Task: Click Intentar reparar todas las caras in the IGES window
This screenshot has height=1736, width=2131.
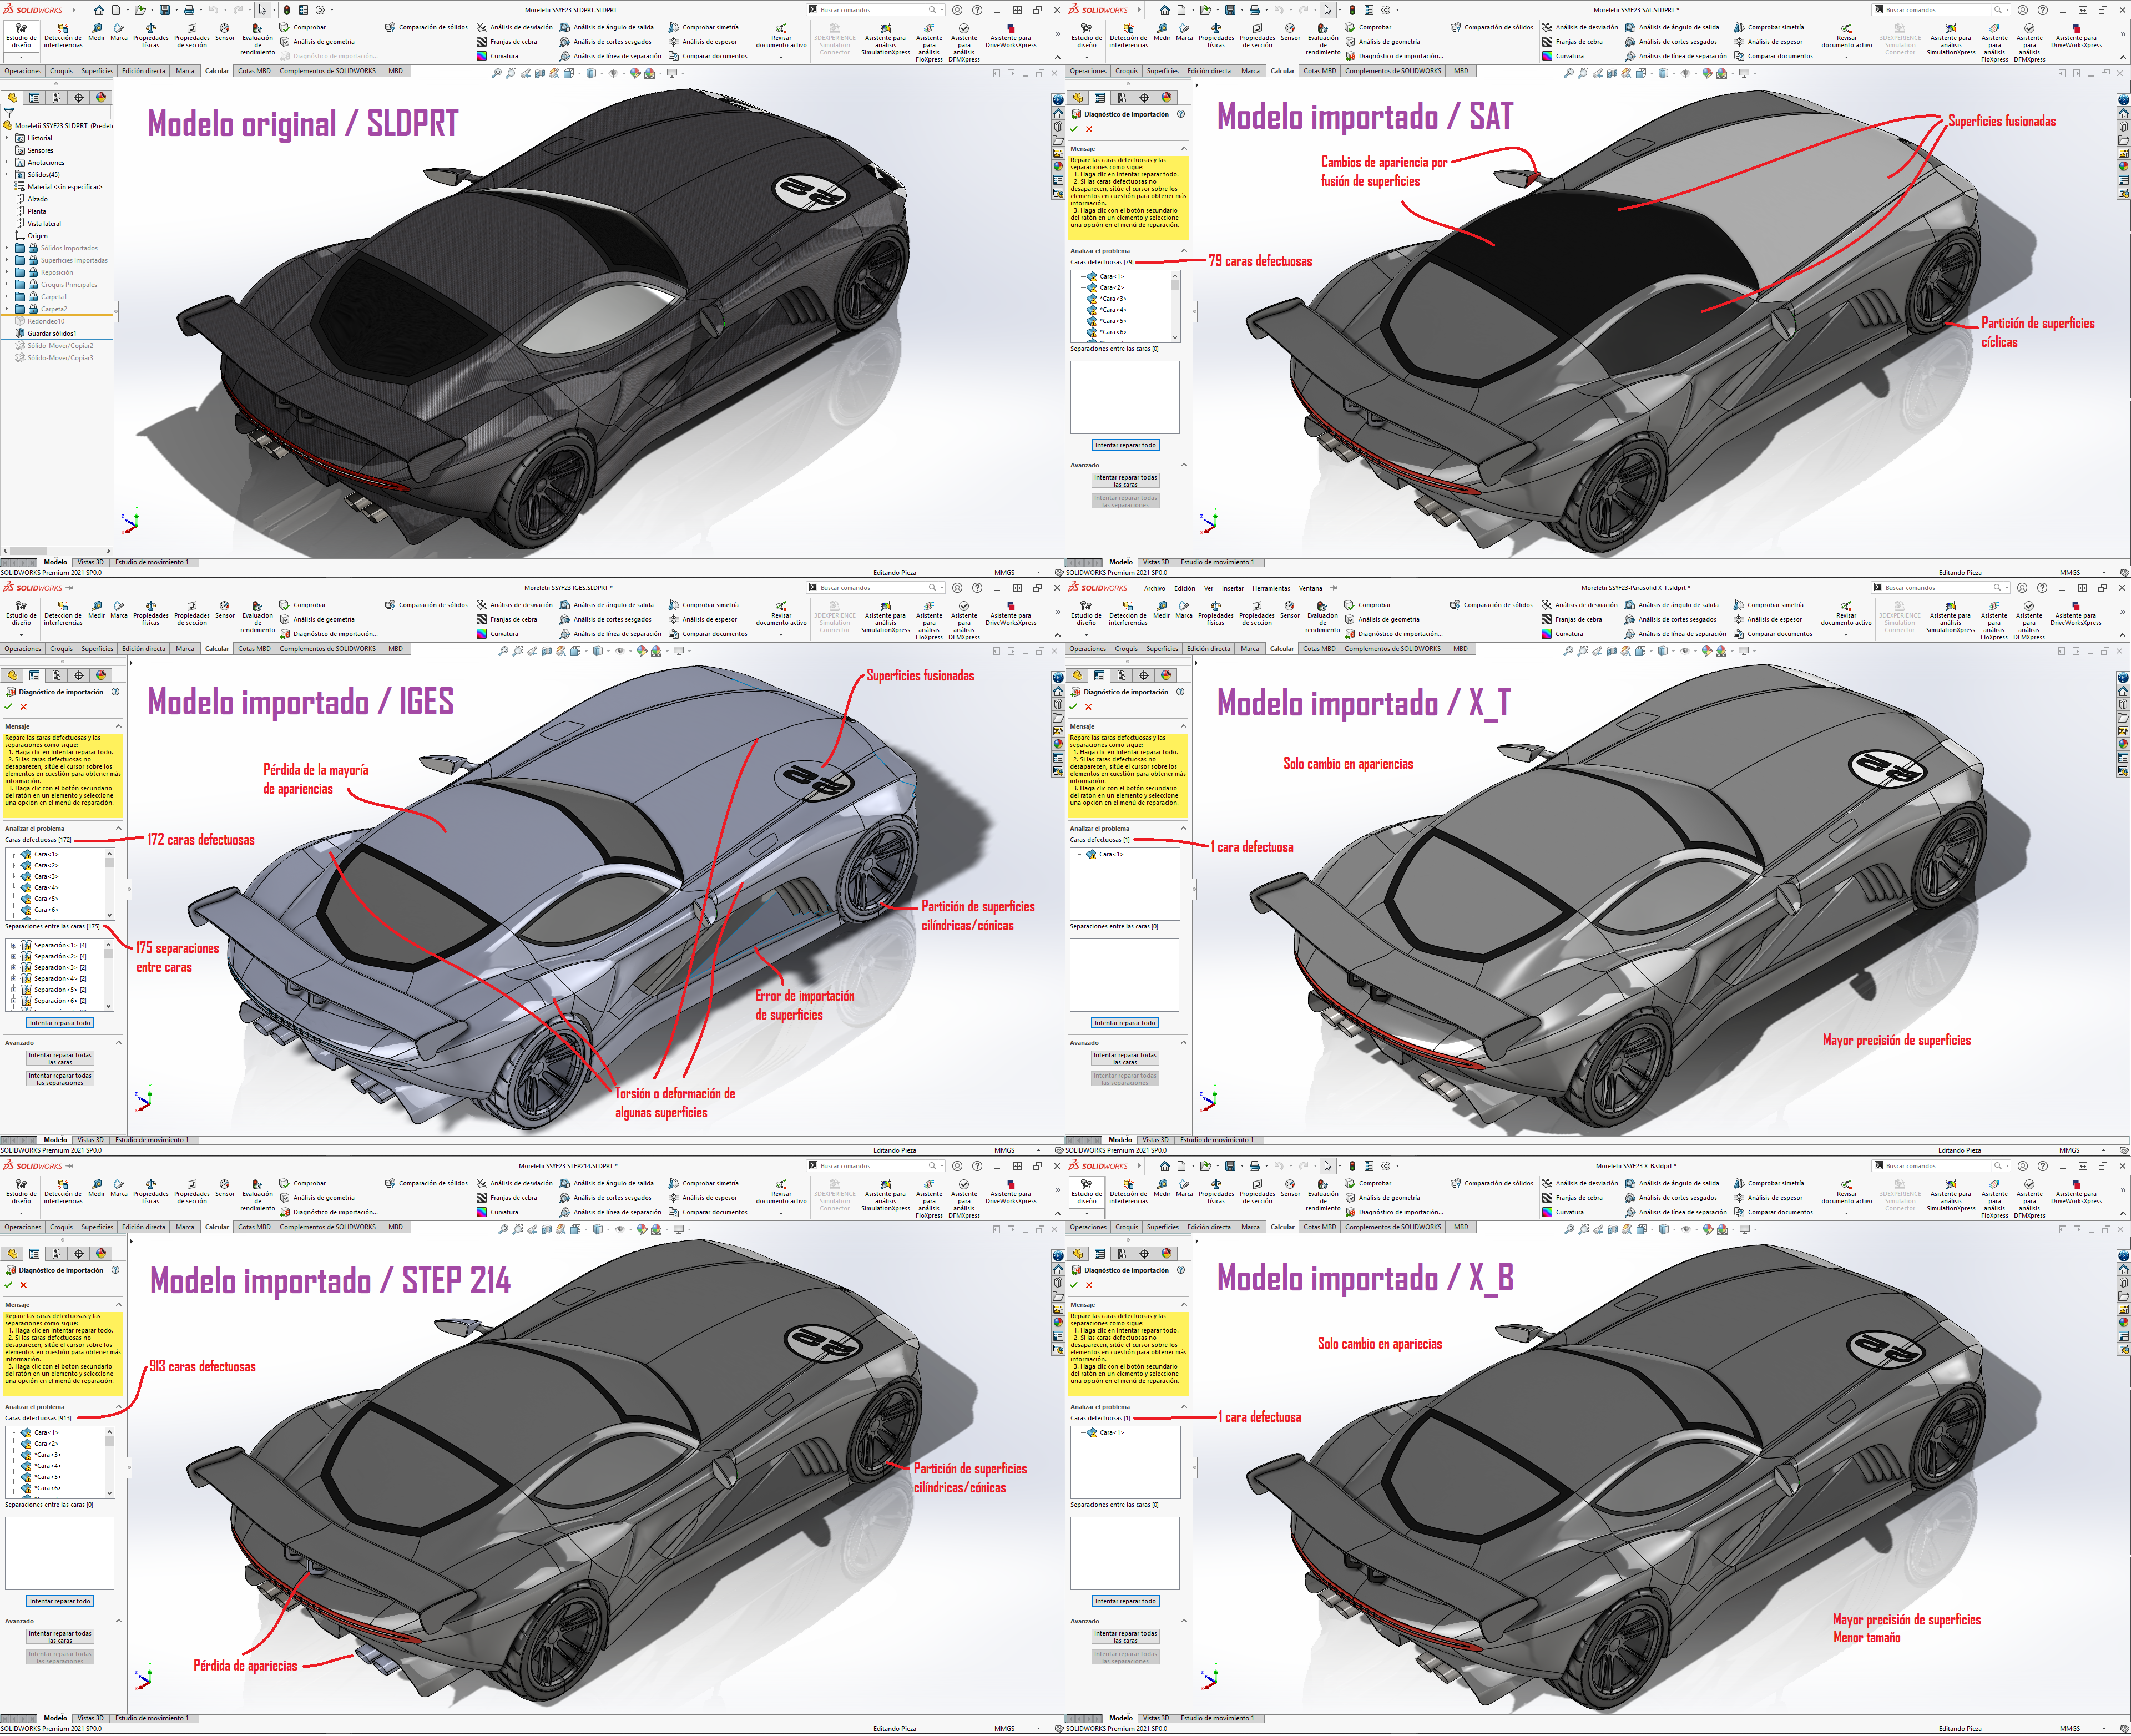Action: click(x=60, y=1059)
